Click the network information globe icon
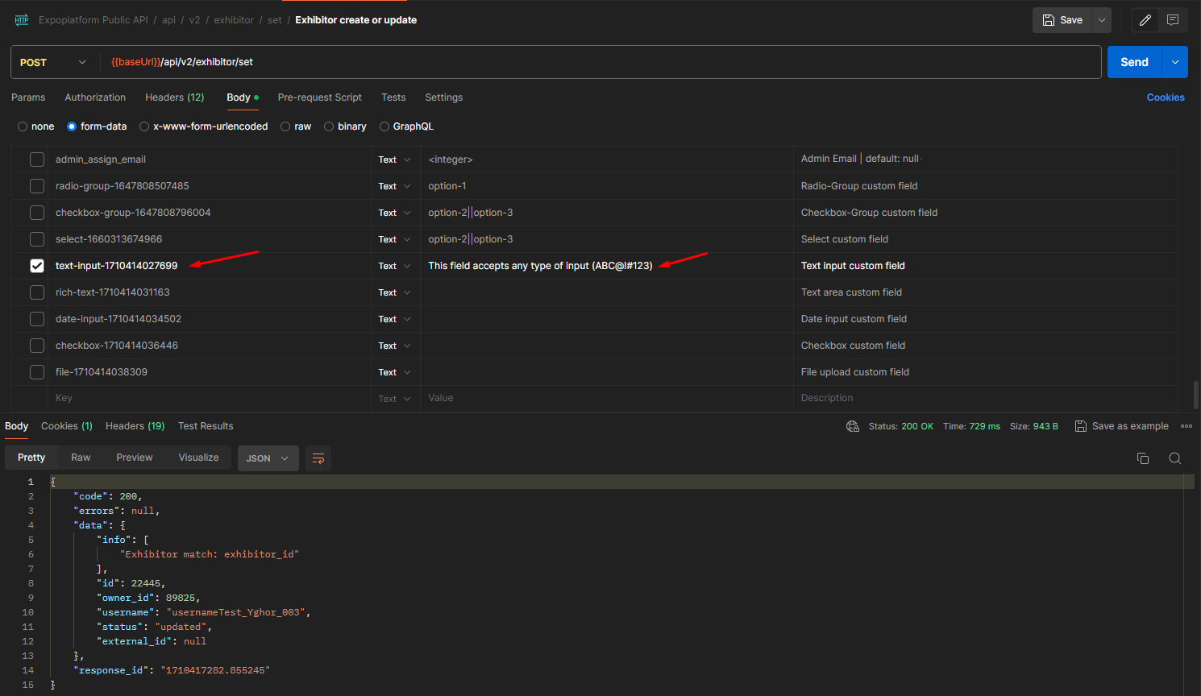This screenshot has width=1201, height=696. pos(853,426)
